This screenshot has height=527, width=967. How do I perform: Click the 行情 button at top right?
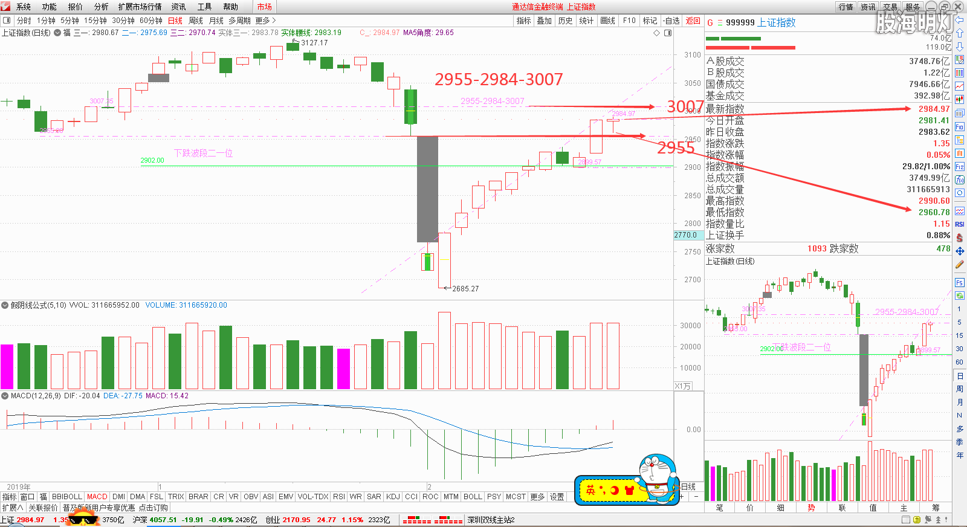coord(846,7)
